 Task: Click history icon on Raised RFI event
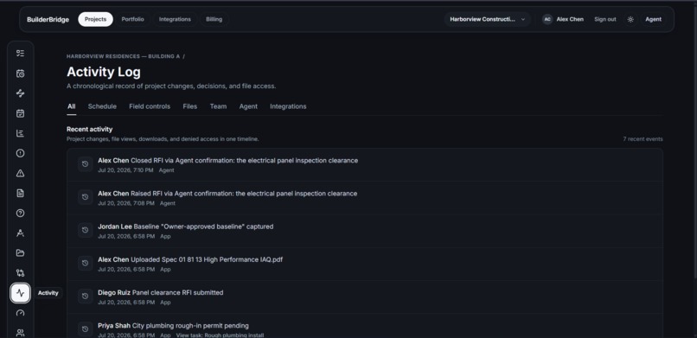click(x=86, y=197)
